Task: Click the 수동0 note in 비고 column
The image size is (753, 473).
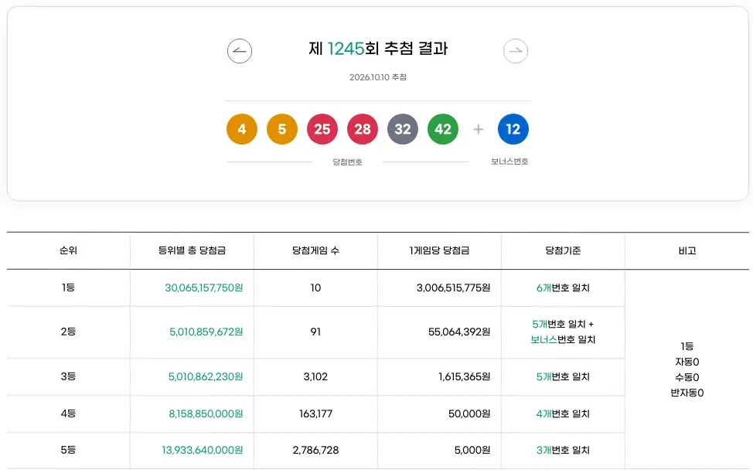Action: pyautogui.click(x=687, y=377)
